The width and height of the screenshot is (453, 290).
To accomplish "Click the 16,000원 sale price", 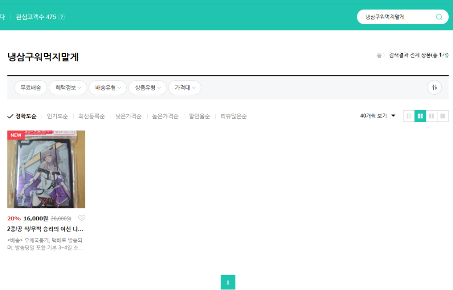I will pos(35,218).
